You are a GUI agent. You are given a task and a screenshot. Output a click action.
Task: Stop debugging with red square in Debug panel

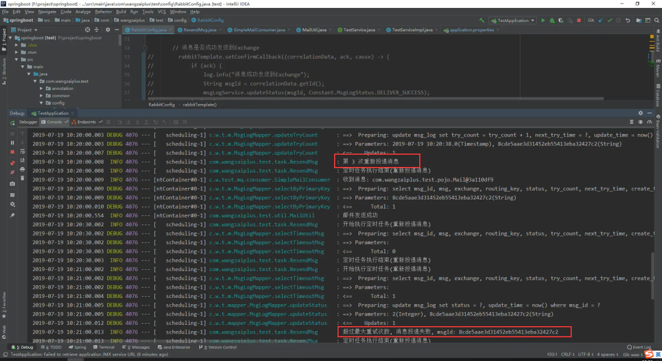12,152
